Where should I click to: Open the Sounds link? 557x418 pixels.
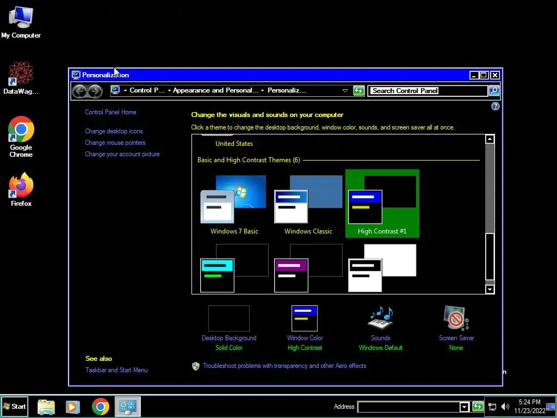point(380,338)
